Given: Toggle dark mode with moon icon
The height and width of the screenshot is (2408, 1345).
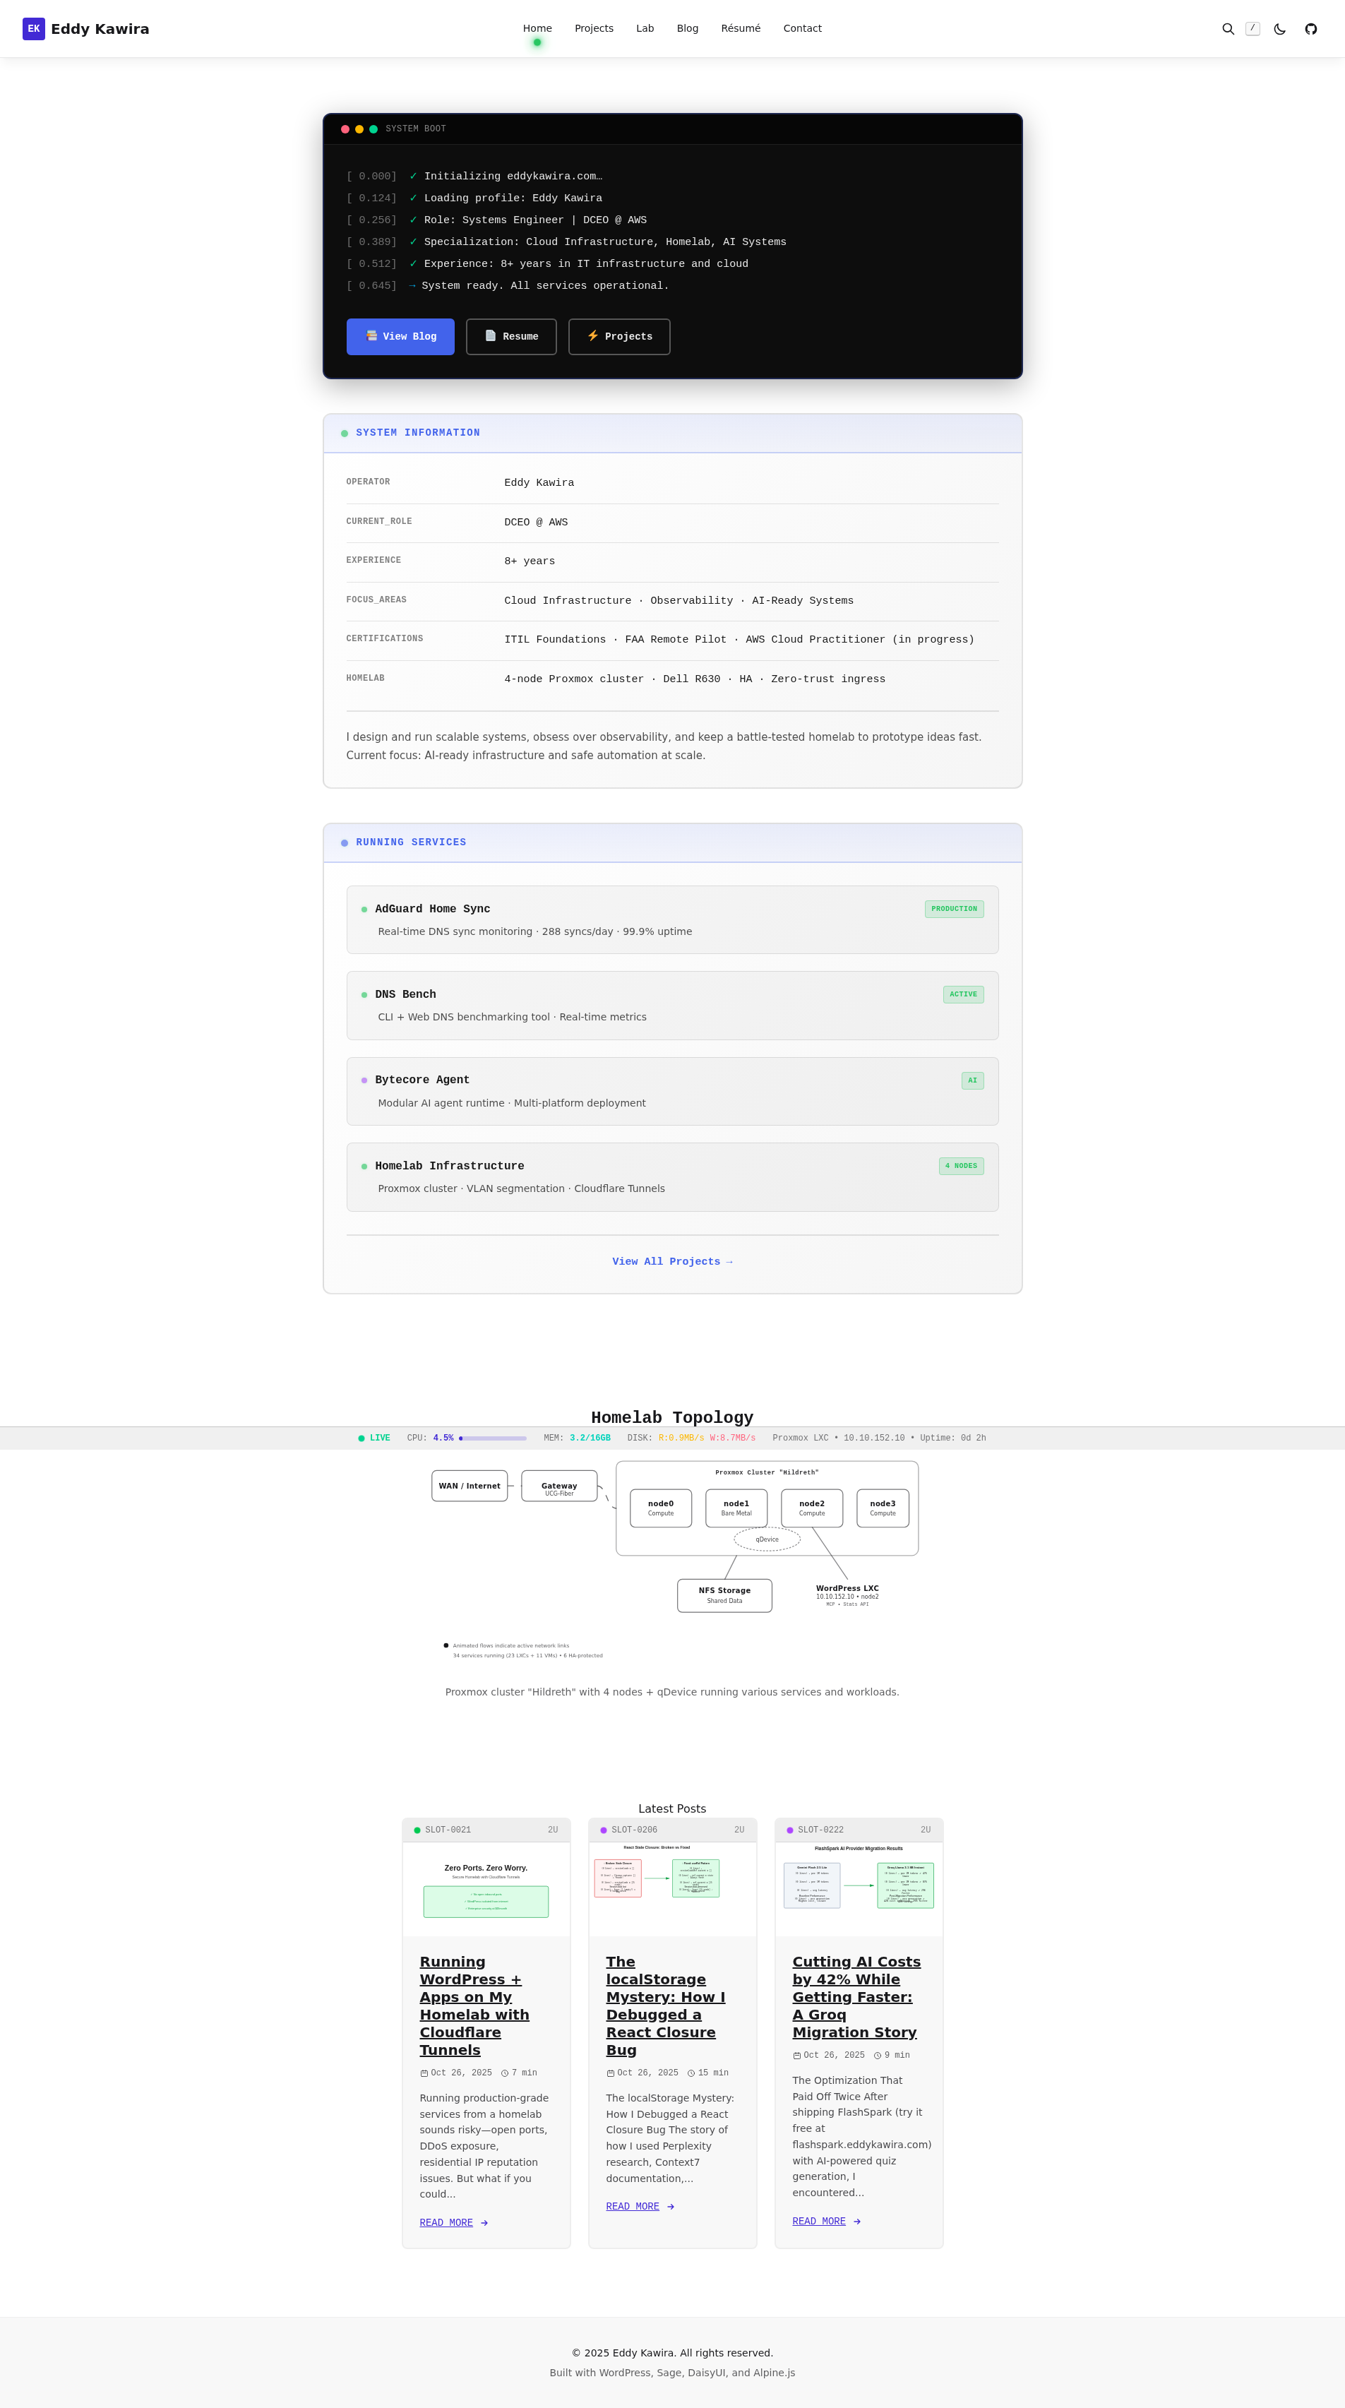Looking at the screenshot, I should click(1279, 29).
